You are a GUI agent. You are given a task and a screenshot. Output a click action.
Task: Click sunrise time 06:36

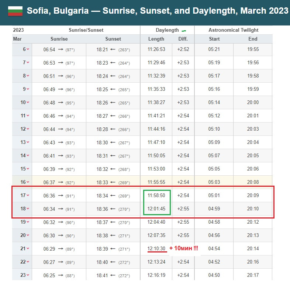pos(49,196)
